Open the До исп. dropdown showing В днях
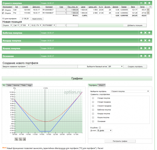 coord(104,130)
